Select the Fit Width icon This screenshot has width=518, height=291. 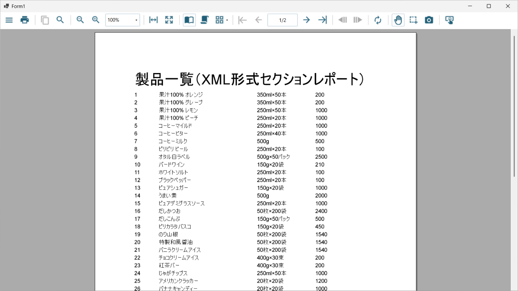coord(153,20)
